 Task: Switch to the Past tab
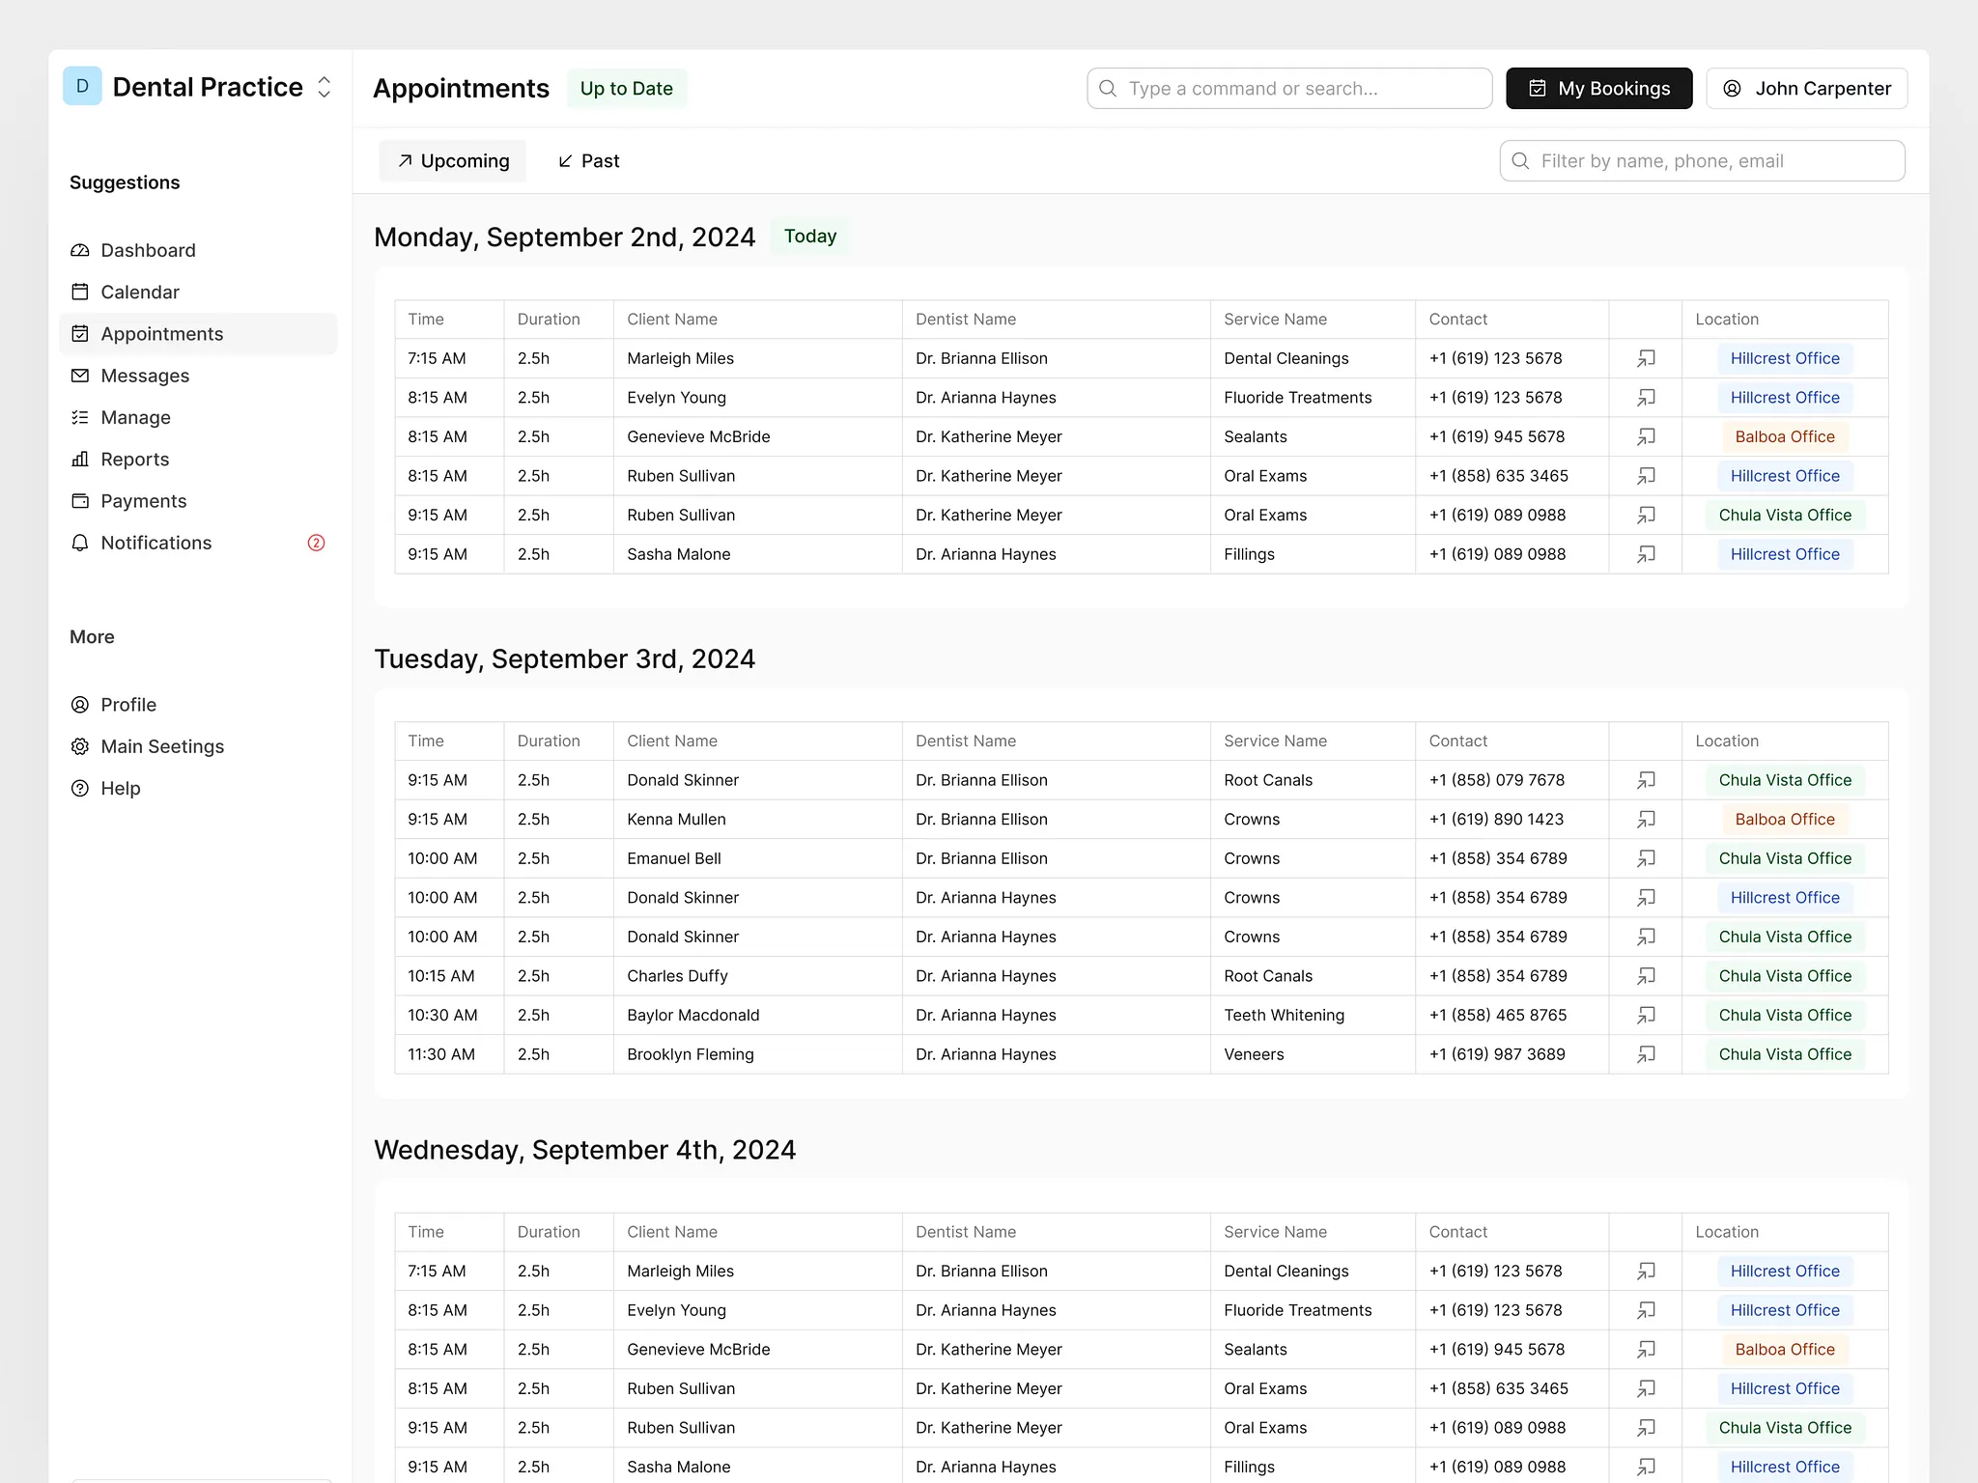[588, 161]
